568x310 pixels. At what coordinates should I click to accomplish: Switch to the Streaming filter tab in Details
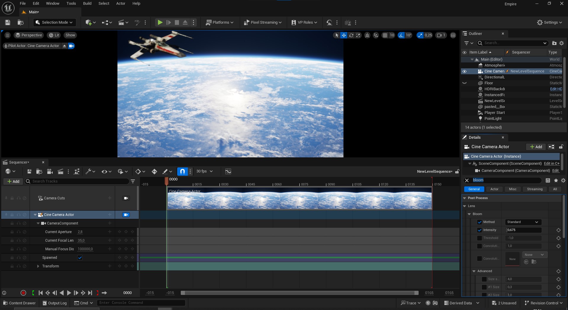[x=535, y=189]
